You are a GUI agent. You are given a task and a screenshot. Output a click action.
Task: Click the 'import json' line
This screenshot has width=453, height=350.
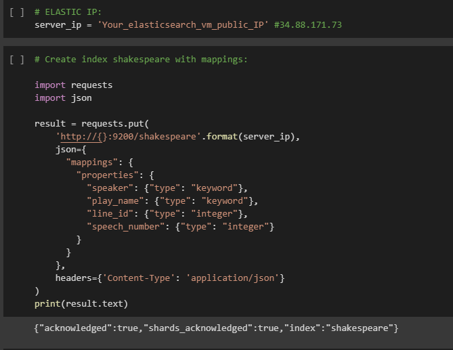[63, 98]
